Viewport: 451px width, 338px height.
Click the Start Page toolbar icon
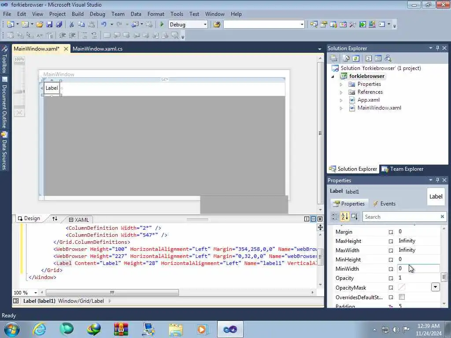click(x=362, y=25)
